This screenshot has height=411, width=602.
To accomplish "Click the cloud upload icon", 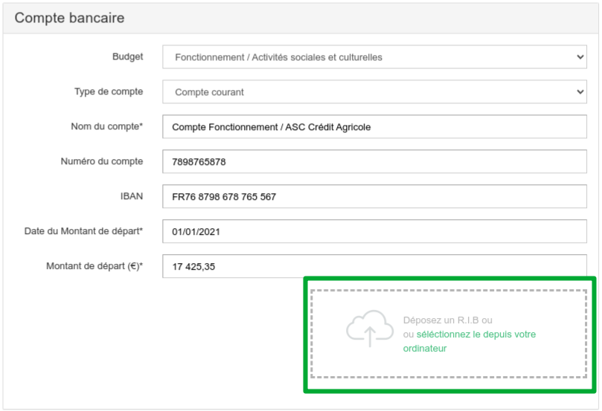I will pyautogui.click(x=370, y=328).
